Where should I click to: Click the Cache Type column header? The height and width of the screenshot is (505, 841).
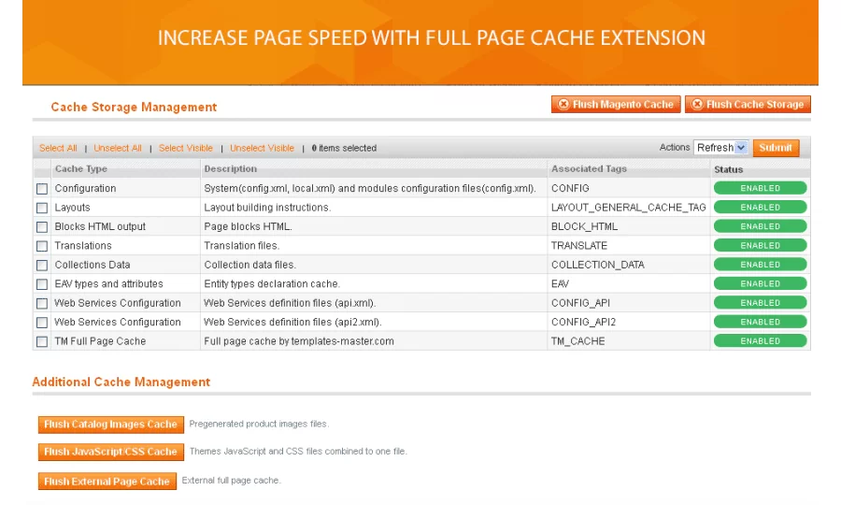[x=81, y=168]
